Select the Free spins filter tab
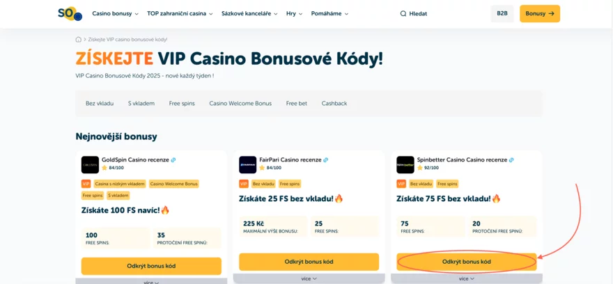 click(x=182, y=104)
